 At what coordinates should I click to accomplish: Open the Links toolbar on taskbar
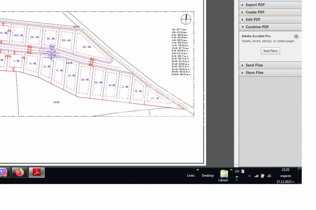(191, 176)
